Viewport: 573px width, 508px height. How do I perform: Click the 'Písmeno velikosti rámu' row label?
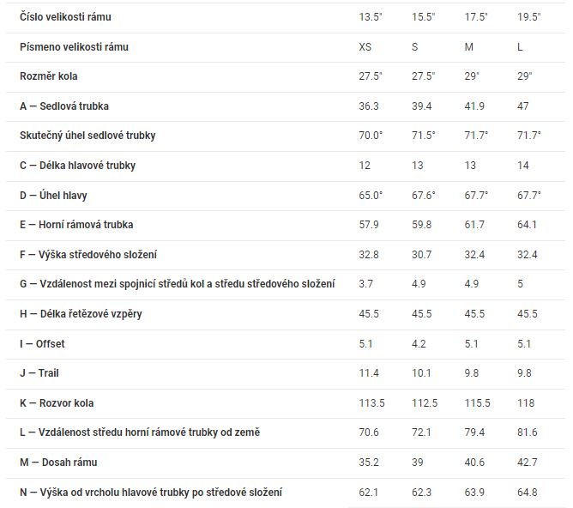[74, 46]
